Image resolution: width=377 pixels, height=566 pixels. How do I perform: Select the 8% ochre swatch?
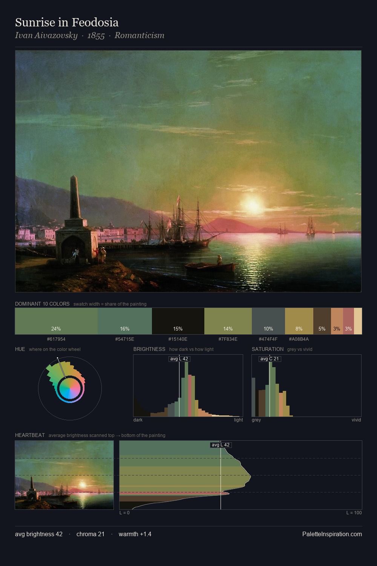[x=299, y=321]
